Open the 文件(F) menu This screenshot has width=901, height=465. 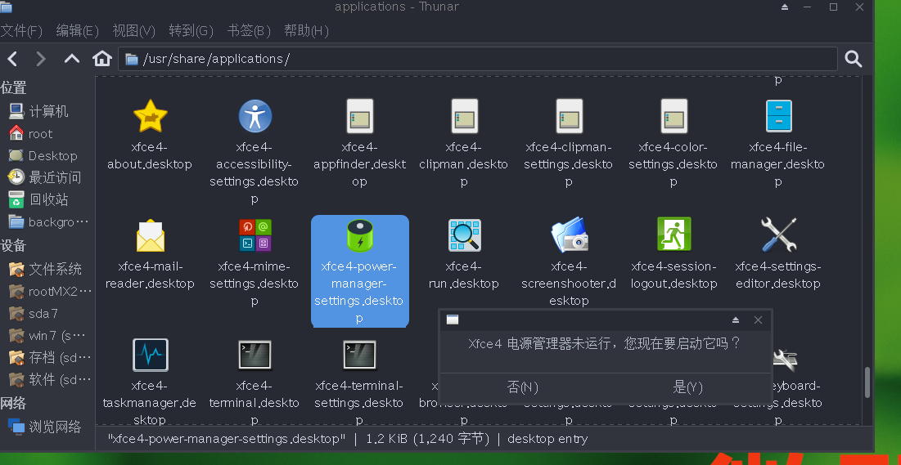coord(21,31)
